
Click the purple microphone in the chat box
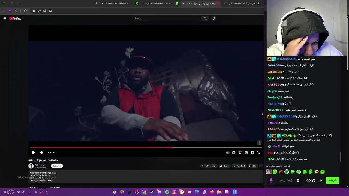pyautogui.click(x=271, y=180)
